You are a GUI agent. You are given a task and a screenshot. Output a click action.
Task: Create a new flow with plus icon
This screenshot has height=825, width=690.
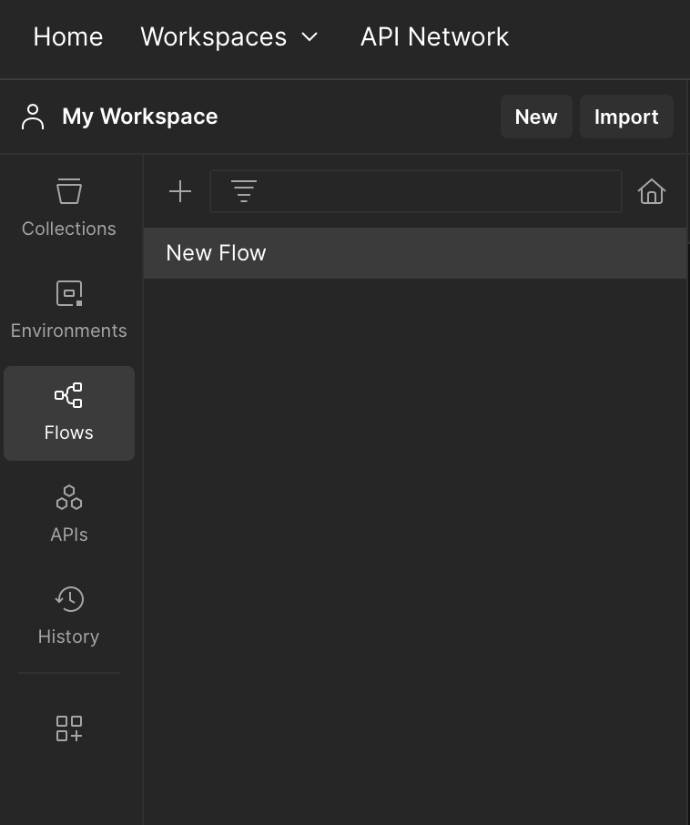coord(180,191)
